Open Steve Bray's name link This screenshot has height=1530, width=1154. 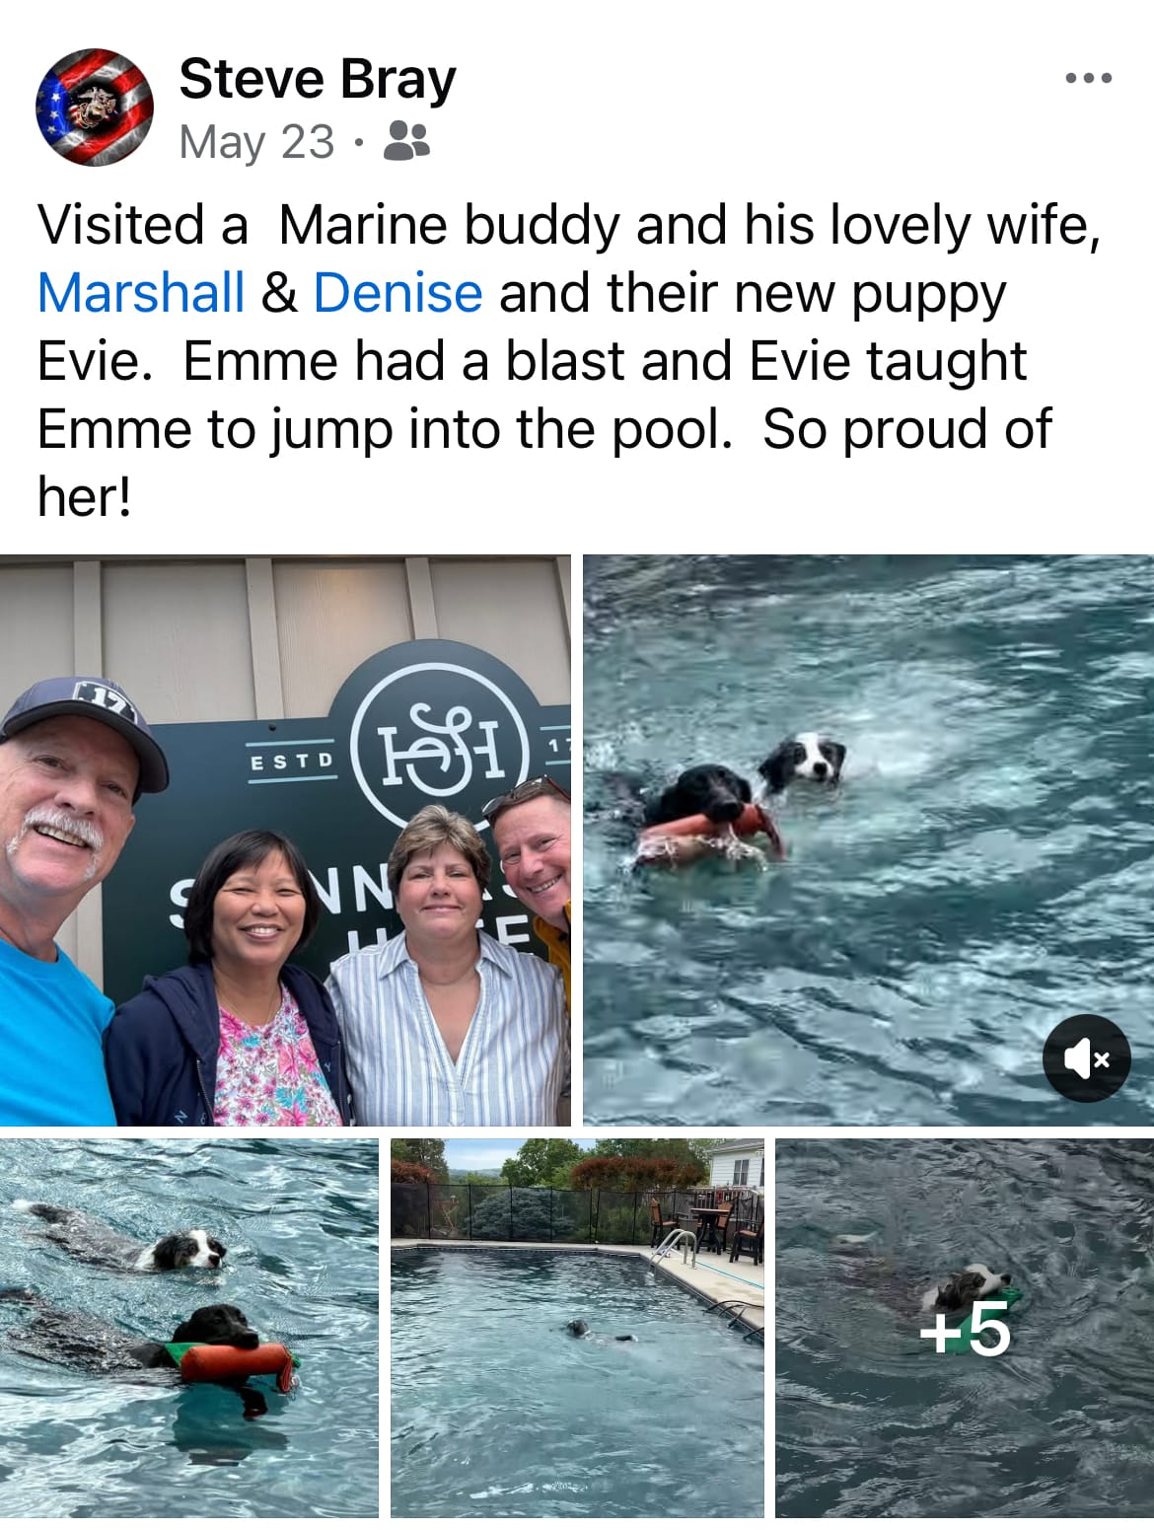318,79
